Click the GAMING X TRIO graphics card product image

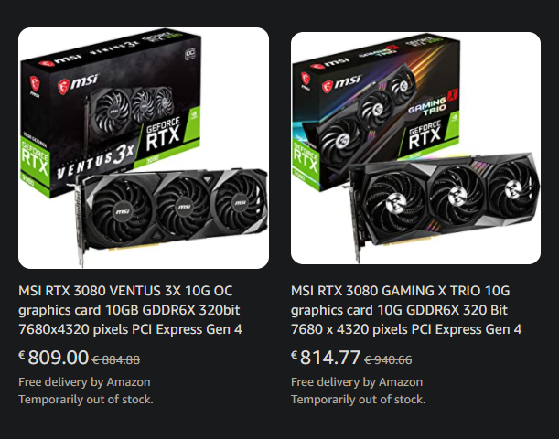click(x=415, y=148)
